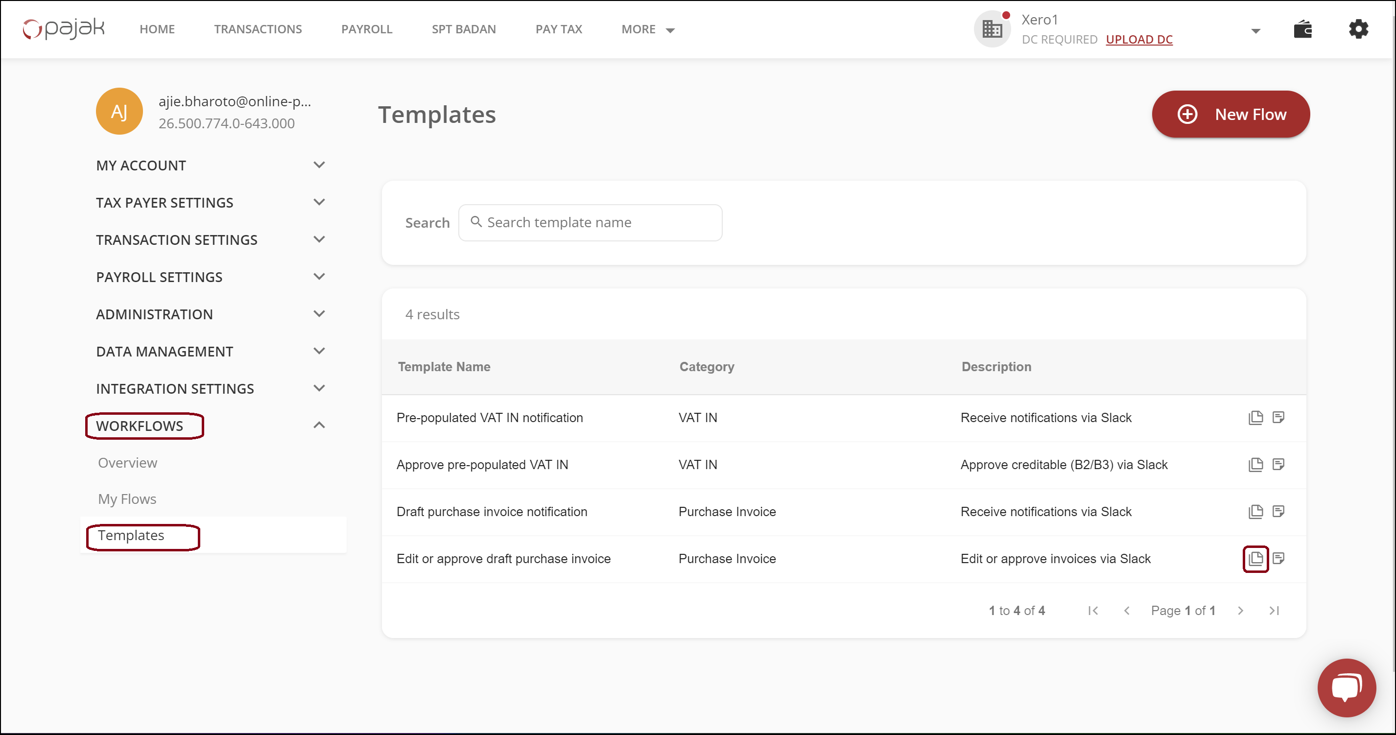Go to TRANSACTIONS menu

click(258, 29)
